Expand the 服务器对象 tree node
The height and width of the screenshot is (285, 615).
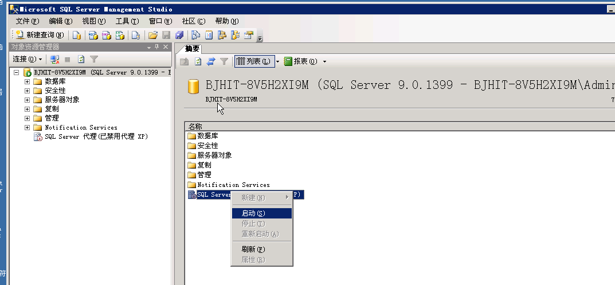[x=27, y=100]
